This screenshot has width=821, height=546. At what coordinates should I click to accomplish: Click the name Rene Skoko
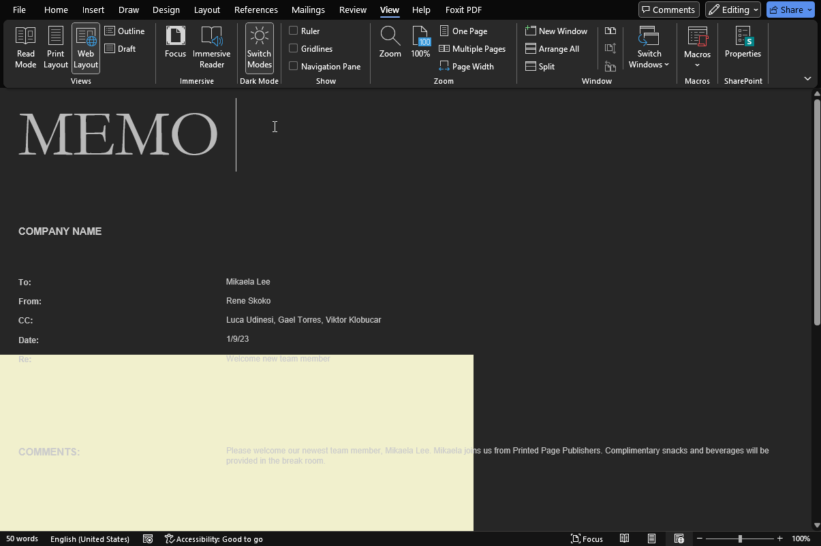[x=249, y=301]
